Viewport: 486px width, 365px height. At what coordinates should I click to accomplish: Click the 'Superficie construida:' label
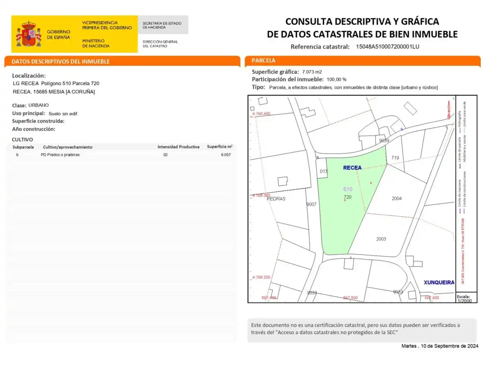pos(38,121)
